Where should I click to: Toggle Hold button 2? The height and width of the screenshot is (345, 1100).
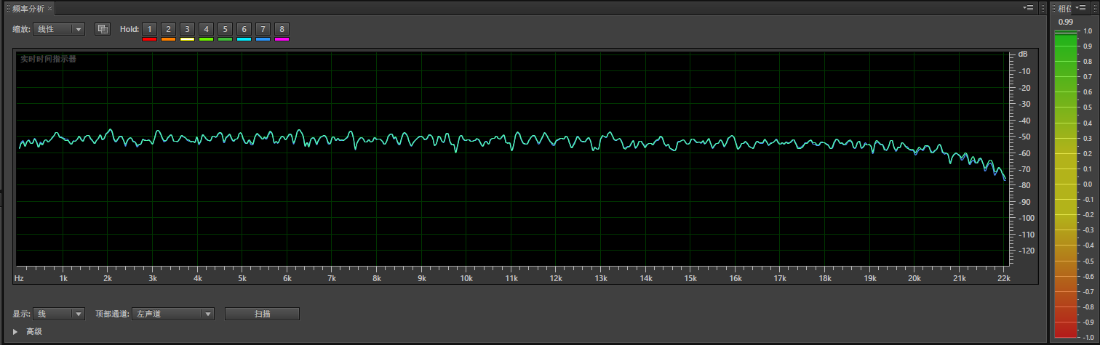tap(168, 29)
